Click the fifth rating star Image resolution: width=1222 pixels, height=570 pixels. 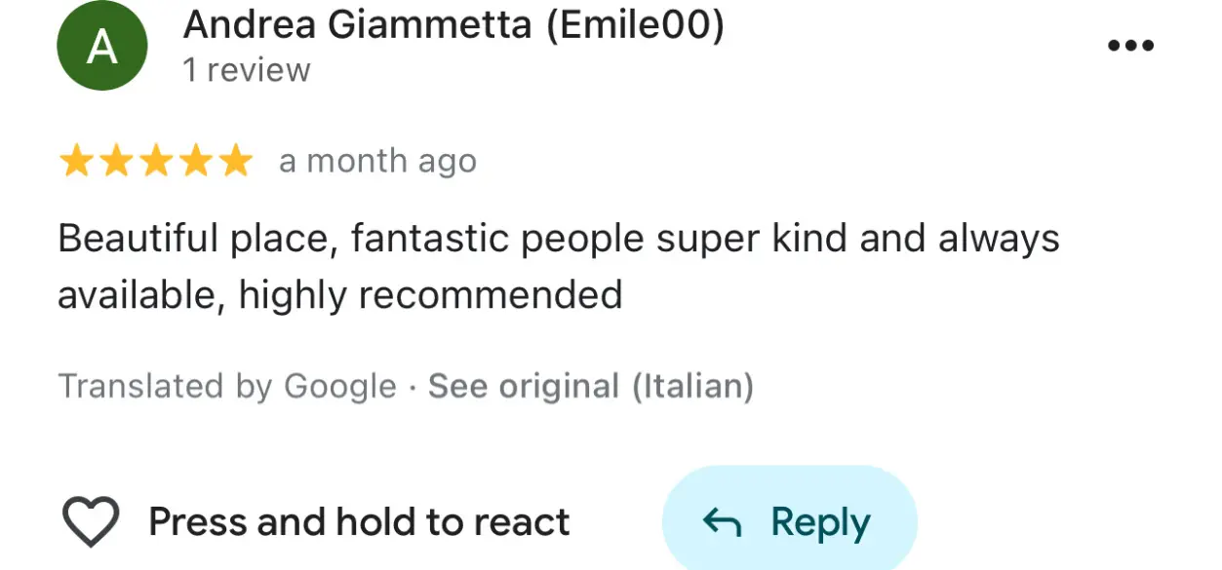[x=235, y=162]
